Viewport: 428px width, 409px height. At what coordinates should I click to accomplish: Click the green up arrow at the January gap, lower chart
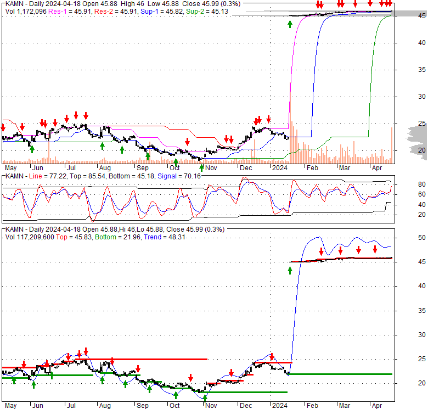click(x=290, y=271)
